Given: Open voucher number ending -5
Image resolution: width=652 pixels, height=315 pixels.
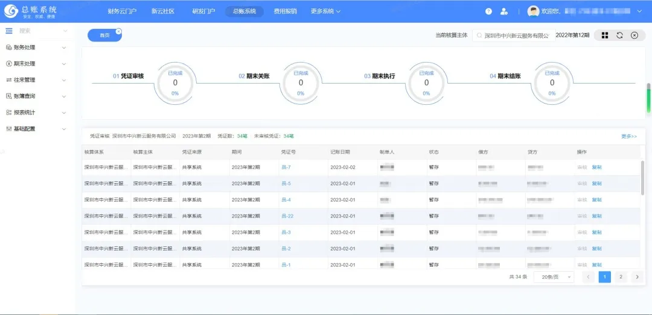Looking at the screenshot, I should click(x=286, y=184).
